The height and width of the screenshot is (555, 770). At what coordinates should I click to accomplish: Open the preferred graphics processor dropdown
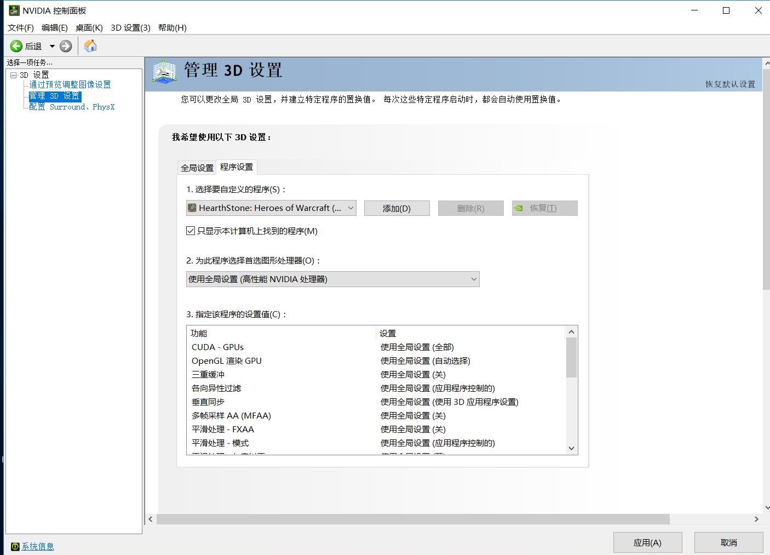[333, 279]
